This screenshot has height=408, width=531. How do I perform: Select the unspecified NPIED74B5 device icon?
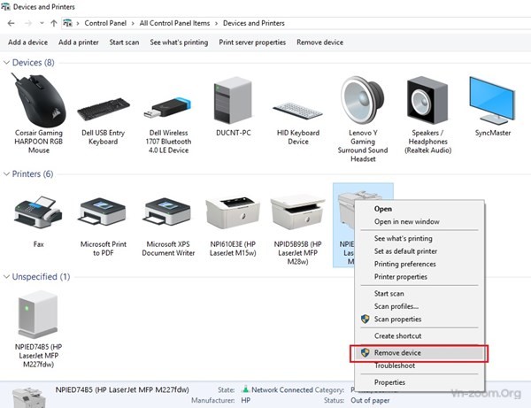[38, 315]
